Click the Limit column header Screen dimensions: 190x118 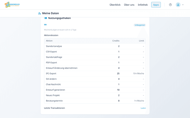point(141,41)
